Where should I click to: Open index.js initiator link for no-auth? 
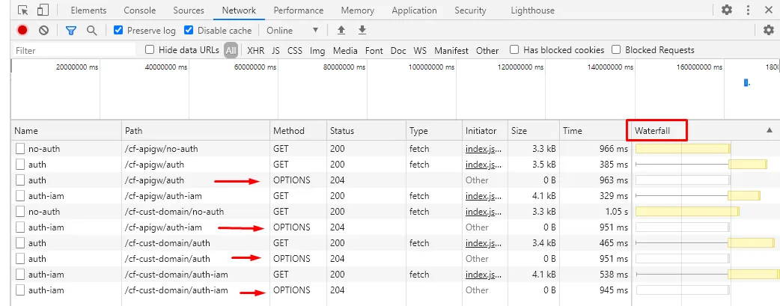click(x=483, y=149)
